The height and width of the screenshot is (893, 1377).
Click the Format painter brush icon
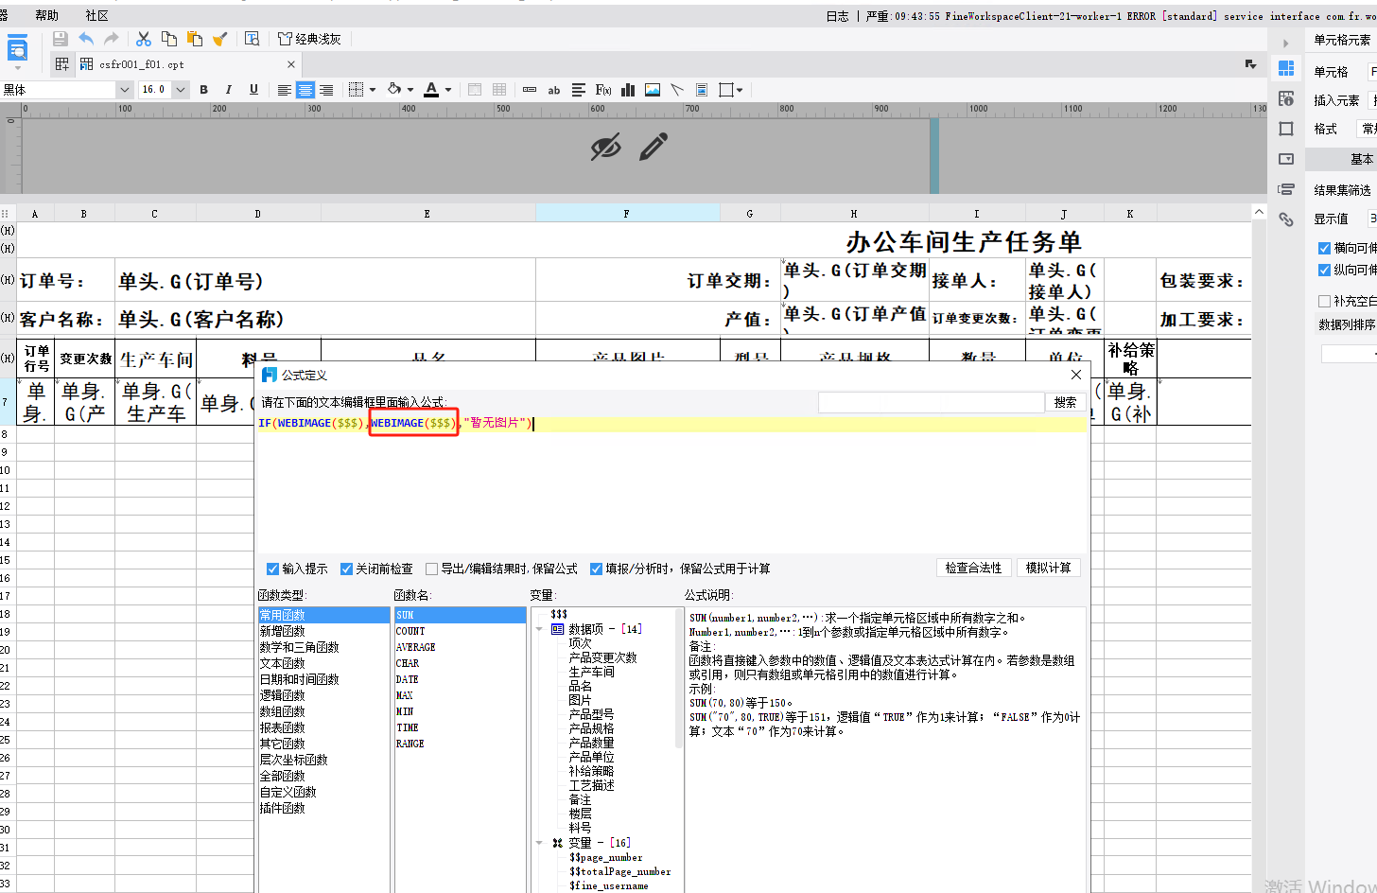tap(220, 39)
